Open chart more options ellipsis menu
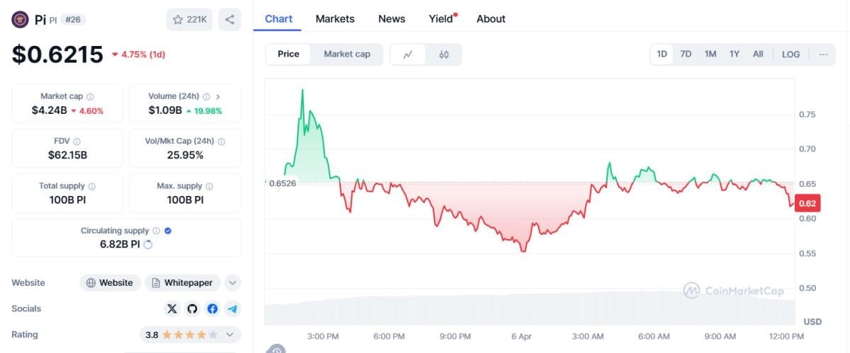 (x=823, y=54)
